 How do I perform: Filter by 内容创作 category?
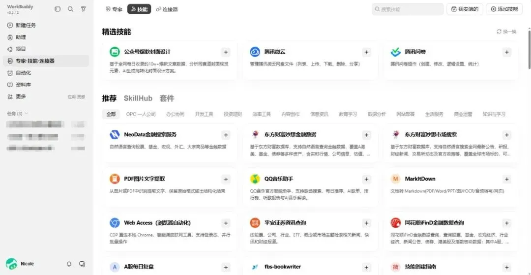click(291, 114)
